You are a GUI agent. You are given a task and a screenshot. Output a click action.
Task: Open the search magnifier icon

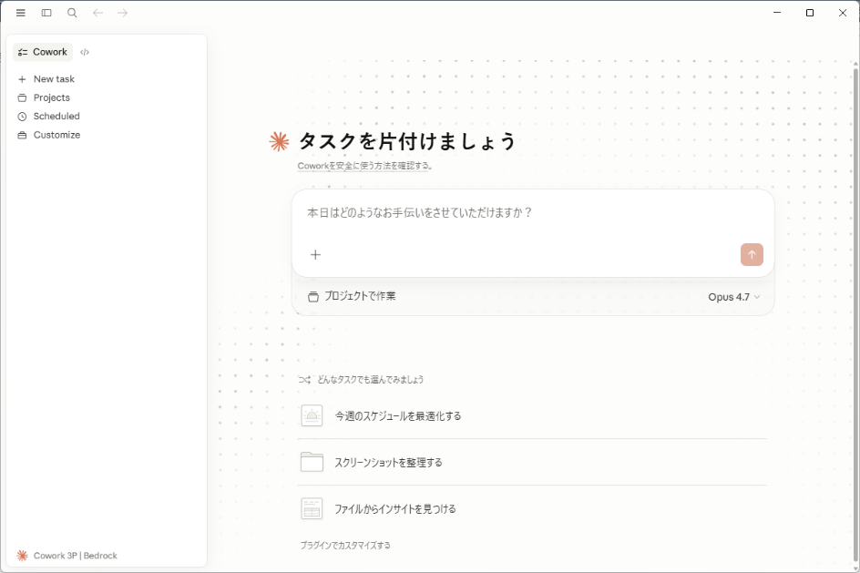72,13
